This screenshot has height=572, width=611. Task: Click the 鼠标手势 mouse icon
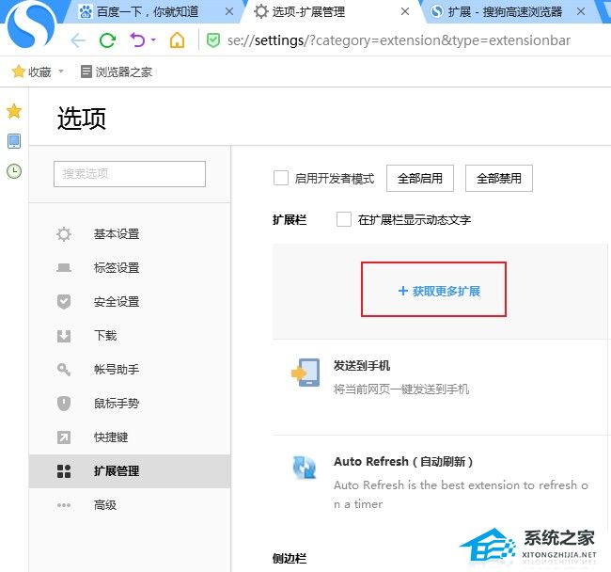[x=64, y=404]
